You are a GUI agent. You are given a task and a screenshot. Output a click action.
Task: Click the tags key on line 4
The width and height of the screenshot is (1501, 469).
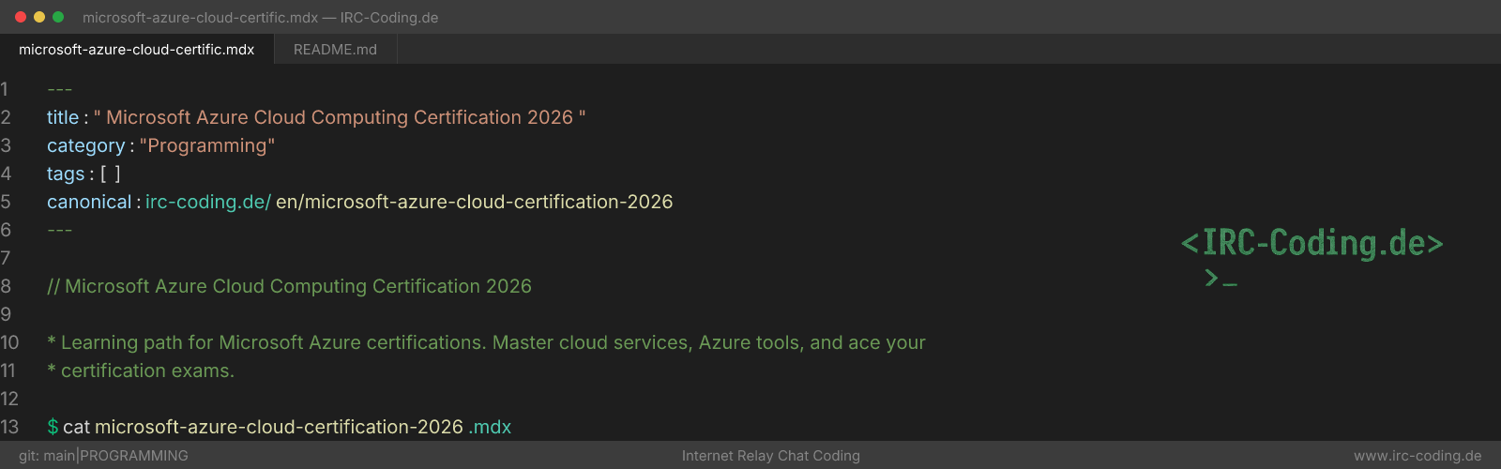[x=66, y=174]
